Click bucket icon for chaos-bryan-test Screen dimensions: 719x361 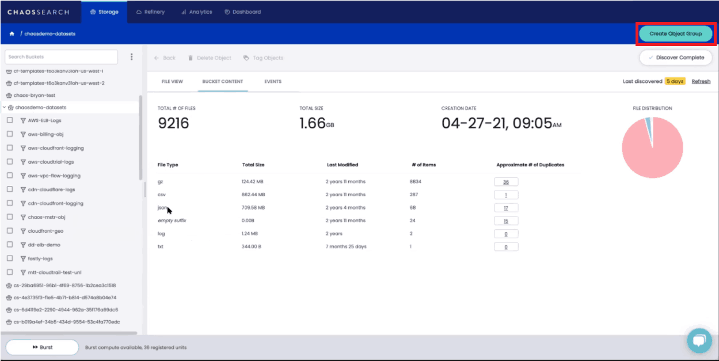point(9,95)
